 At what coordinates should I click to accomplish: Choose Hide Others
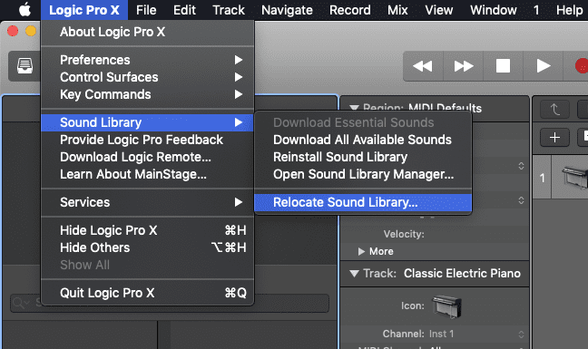[x=147, y=247]
